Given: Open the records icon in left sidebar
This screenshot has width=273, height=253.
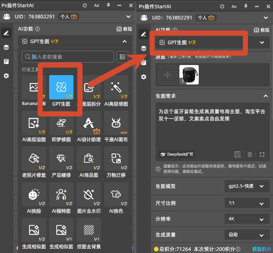Looking at the screenshot, I should (6, 61).
